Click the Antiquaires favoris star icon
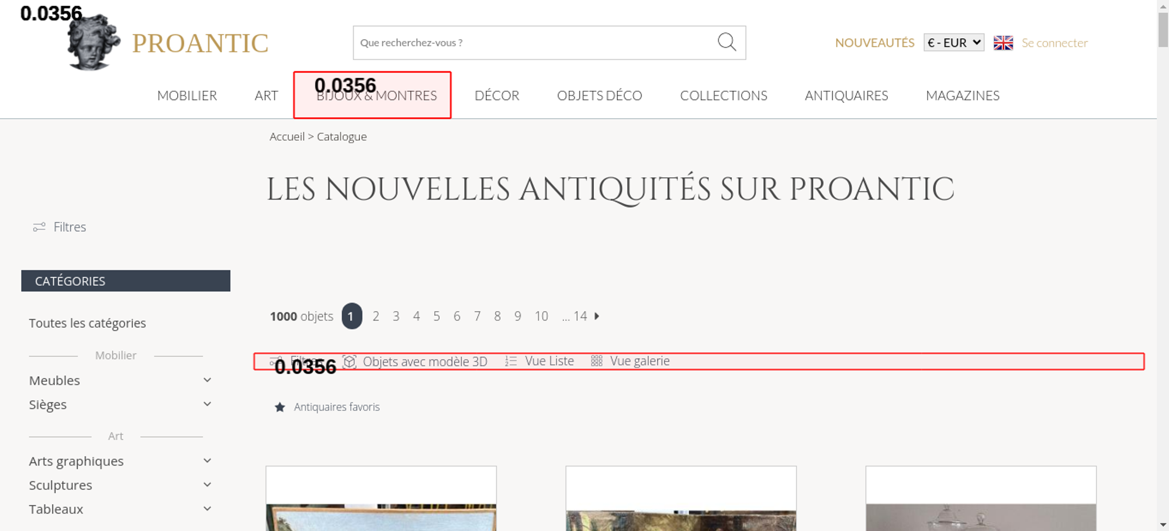Viewport: 1169px width, 531px height. (280, 407)
